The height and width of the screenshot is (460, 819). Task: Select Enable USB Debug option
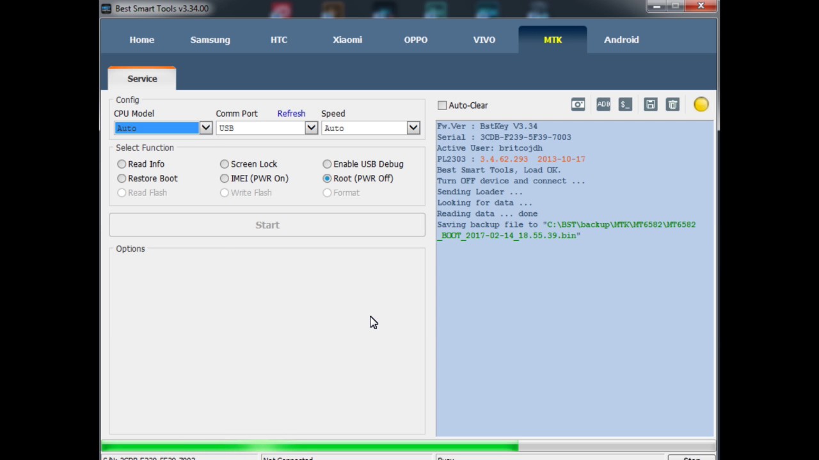point(327,164)
